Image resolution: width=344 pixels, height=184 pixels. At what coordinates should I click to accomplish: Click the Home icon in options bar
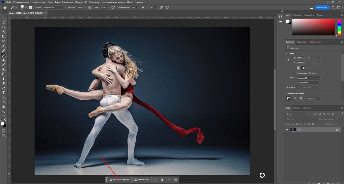tap(5, 7)
